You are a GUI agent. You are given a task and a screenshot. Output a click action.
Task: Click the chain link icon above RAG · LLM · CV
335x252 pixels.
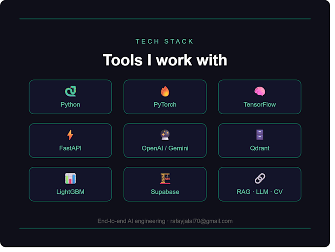(x=260, y=179)
